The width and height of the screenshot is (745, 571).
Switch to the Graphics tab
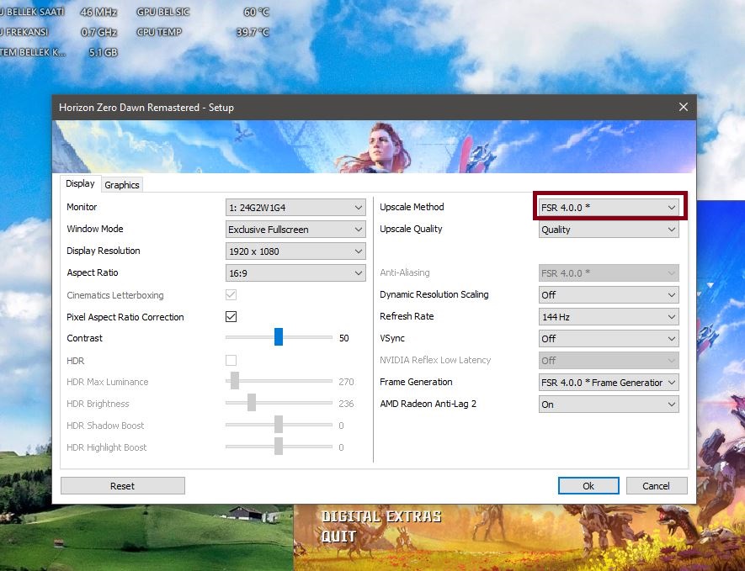pos(121,185)
